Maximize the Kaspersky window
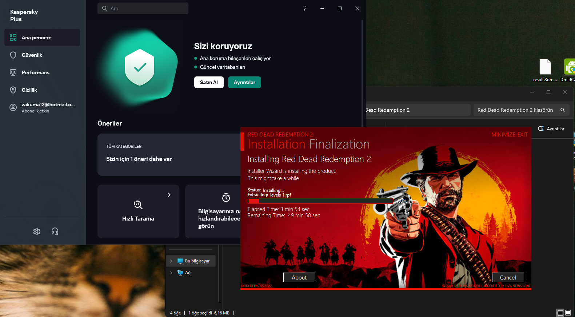Viewport: 575px width, 317px height. coord(340,8)
